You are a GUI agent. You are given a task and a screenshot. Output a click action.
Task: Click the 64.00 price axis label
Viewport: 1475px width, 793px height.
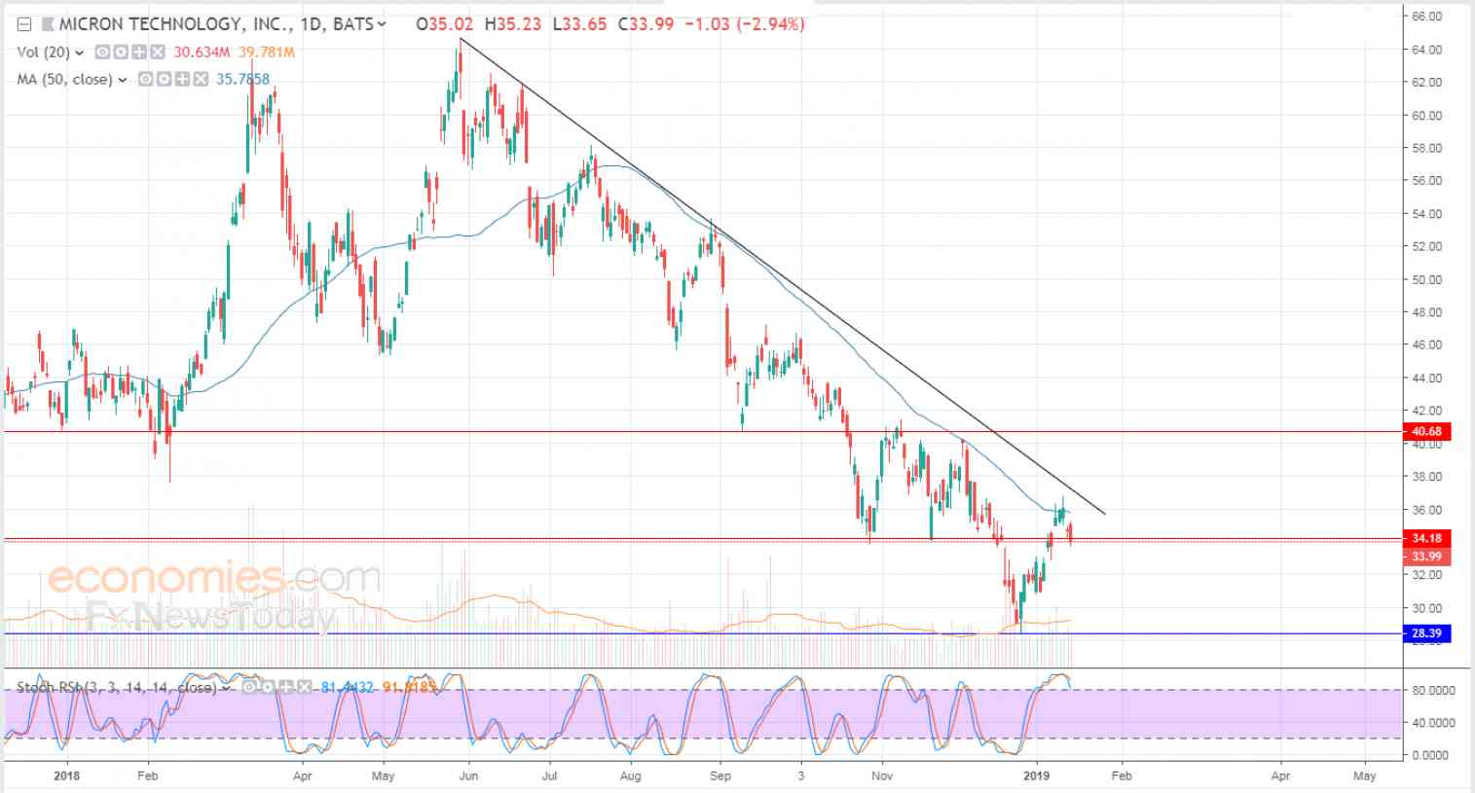[x=1426, y=50]
